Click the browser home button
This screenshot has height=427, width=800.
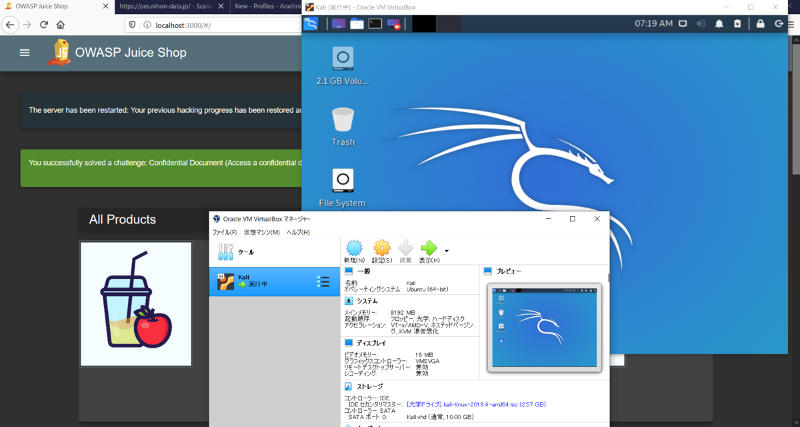pyautogui.click(x=61, y=25)
